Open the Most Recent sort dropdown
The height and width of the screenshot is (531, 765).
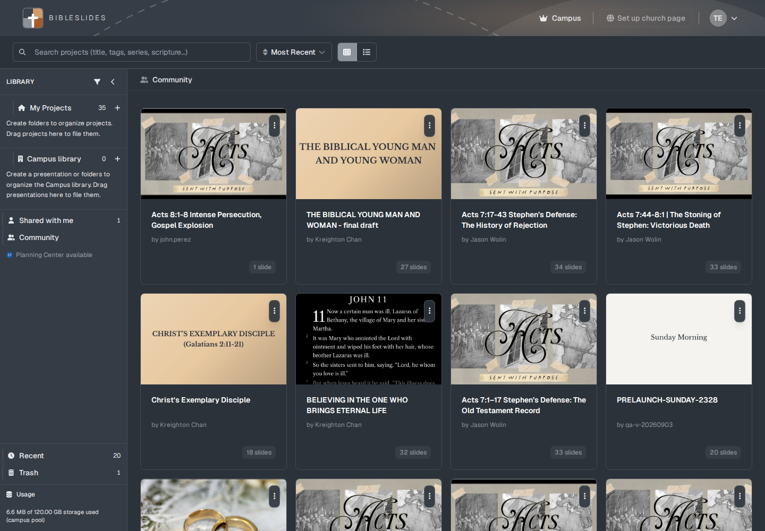click(x=294, y=52)
